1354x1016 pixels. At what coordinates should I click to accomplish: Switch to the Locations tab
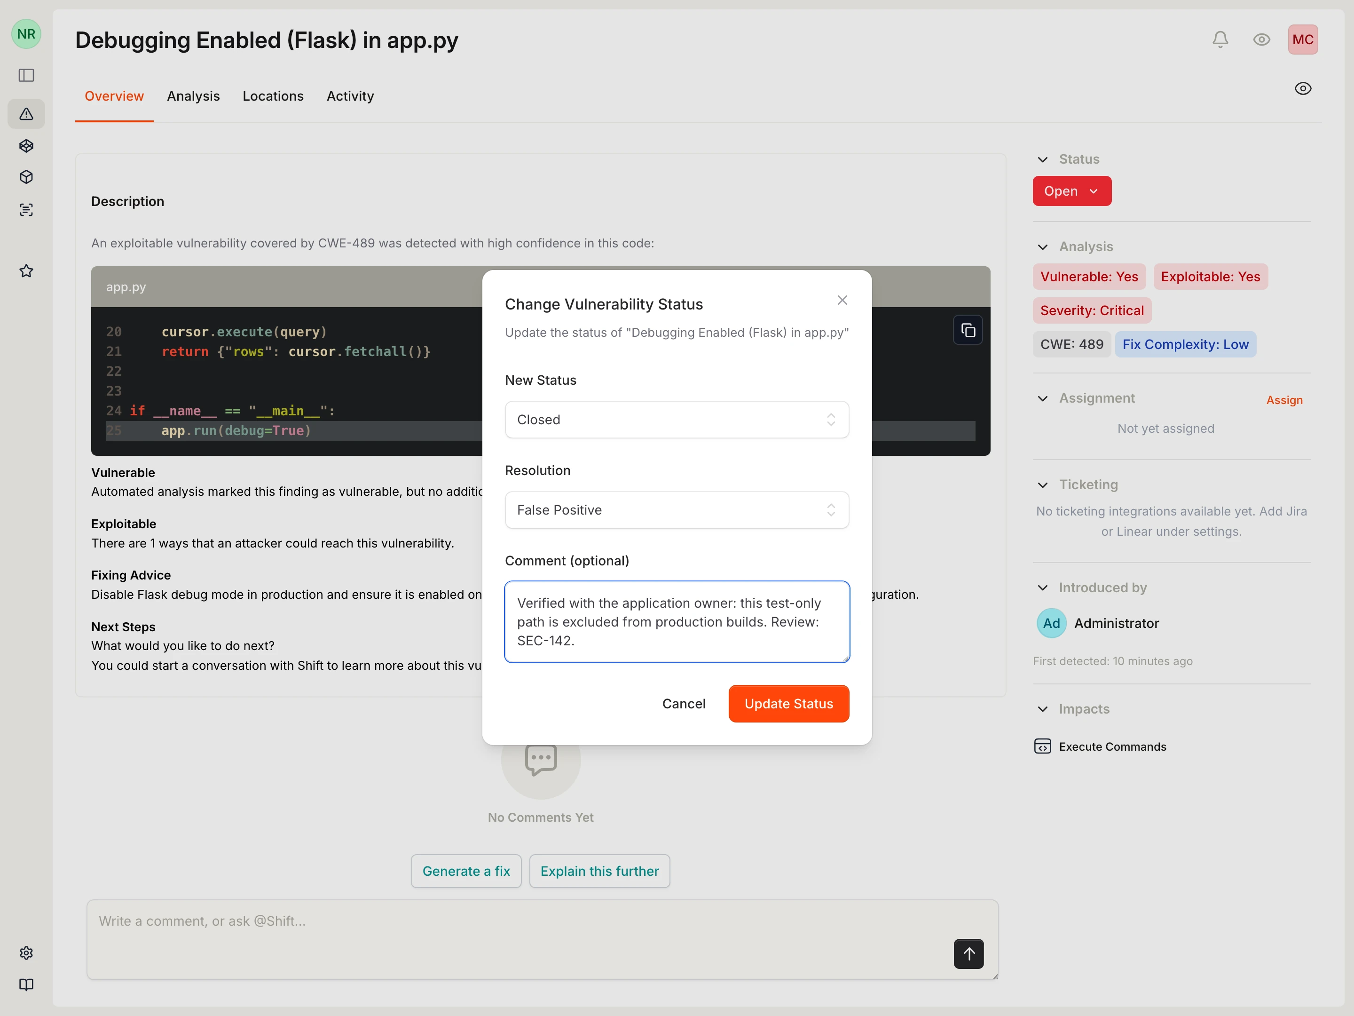273,96
